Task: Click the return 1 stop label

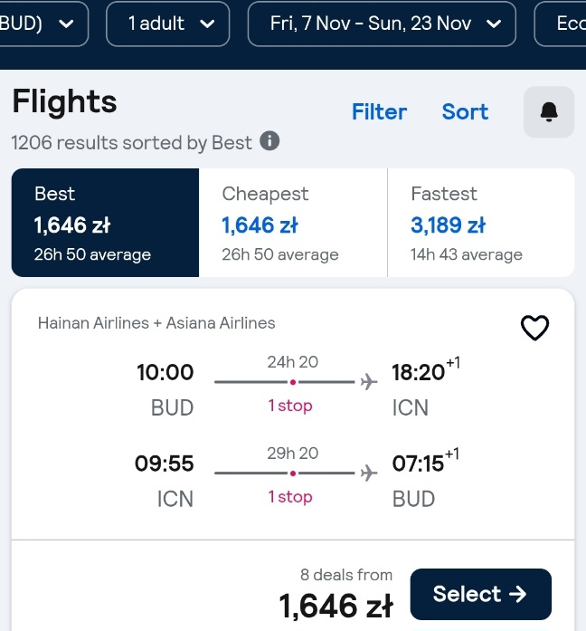Action: click(x=290, y=497)
